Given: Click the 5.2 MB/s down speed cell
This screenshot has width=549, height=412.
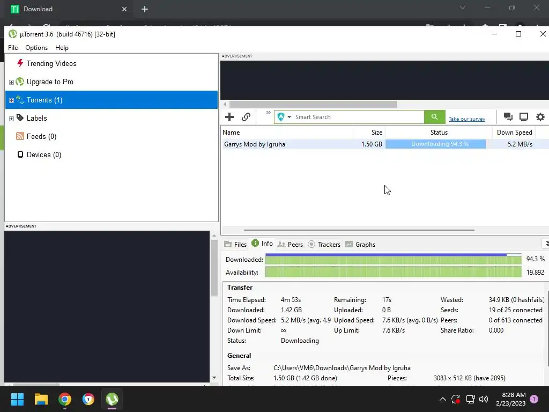Looking at the screenshot, I should [x=520, y=144].
